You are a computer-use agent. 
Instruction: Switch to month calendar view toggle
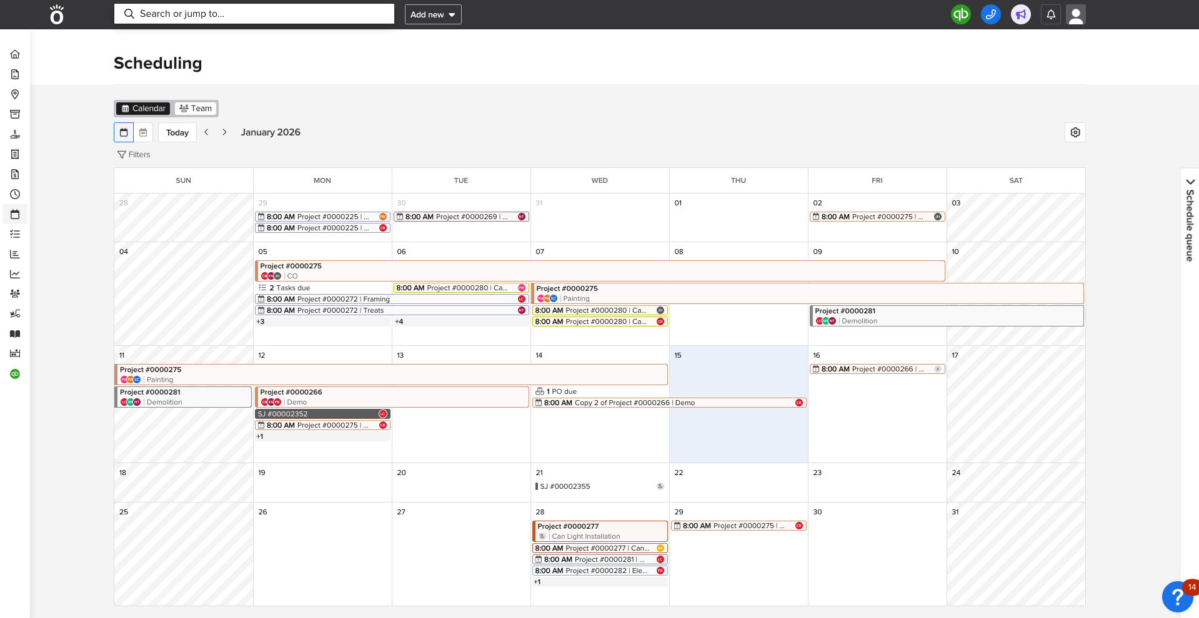(124, 132)
